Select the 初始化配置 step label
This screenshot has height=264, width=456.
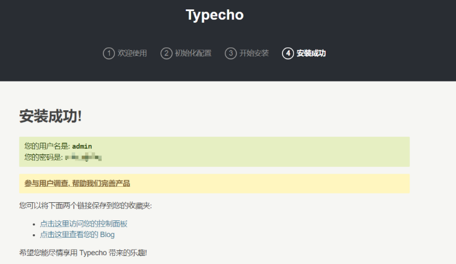[193, 53]
